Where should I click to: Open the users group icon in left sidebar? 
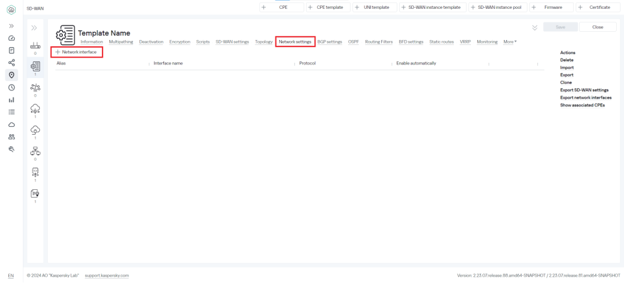click(x=11, y=137)
